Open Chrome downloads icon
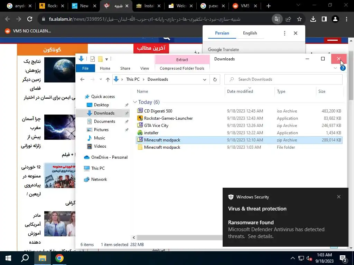Viewport: 354px width, 265px height. [313, 19]
